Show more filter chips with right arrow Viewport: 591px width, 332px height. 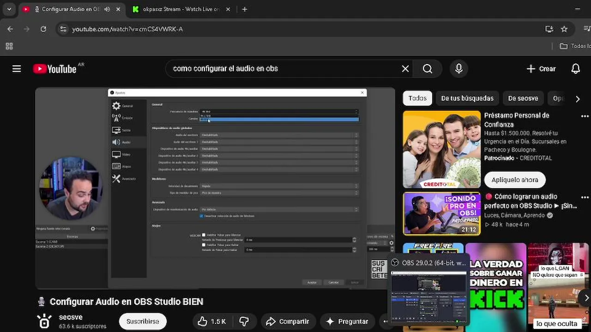pos(578,99)
